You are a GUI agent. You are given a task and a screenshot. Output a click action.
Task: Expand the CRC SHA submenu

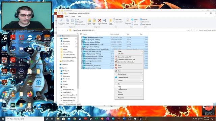tap(129, 54)
